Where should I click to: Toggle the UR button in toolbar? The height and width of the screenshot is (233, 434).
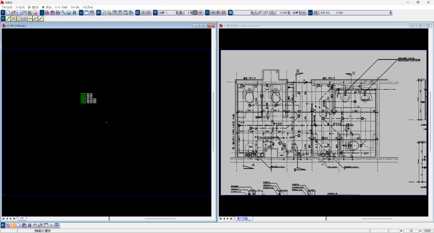[148, 13]
